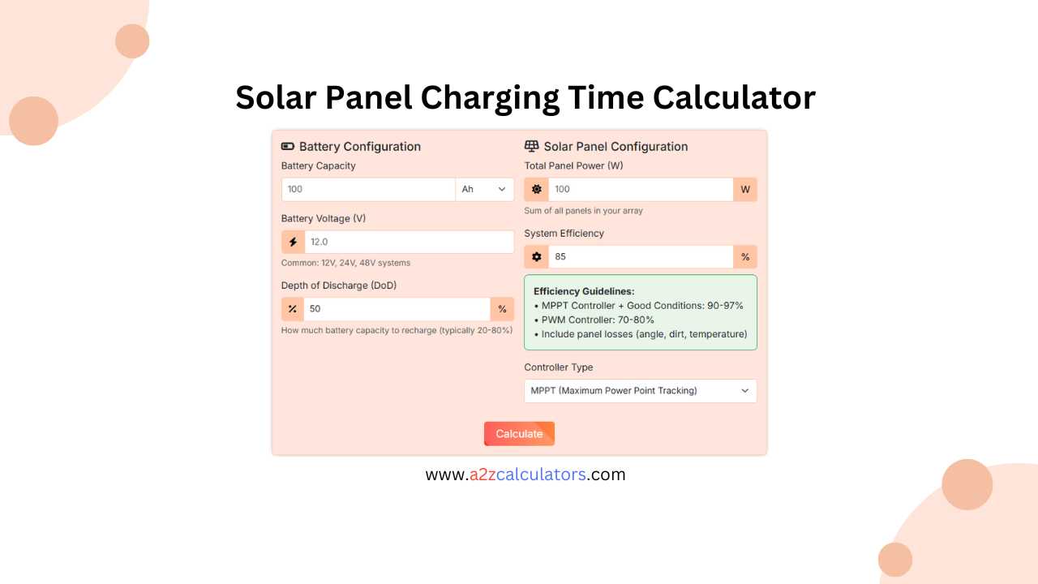Image resolution: width=1038 pixels, height=584 pixels.
Task: Click the lightning bolt icon in Battery Voltage field
Action: (293, 241)
